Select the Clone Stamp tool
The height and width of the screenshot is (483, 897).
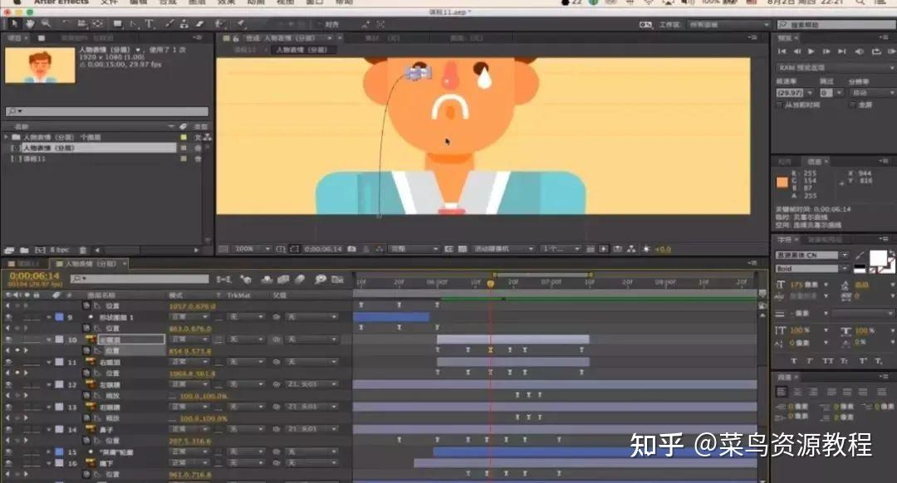pyautogui.click(x=184, y=24)
